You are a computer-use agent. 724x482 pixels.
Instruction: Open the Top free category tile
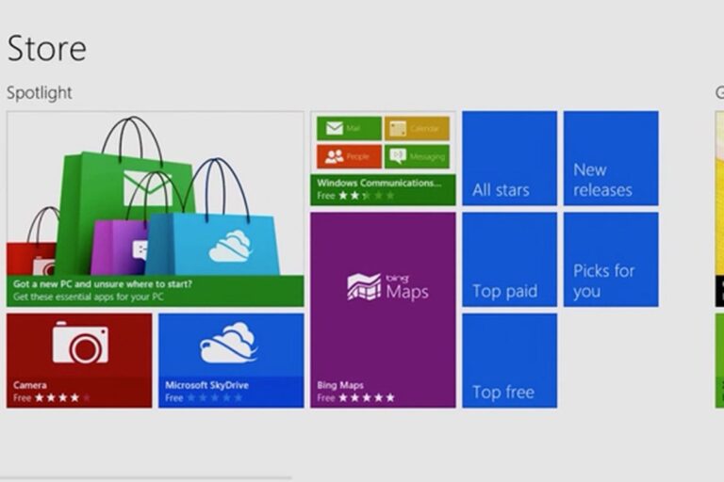pyautogui.click(x=509, y=361)
